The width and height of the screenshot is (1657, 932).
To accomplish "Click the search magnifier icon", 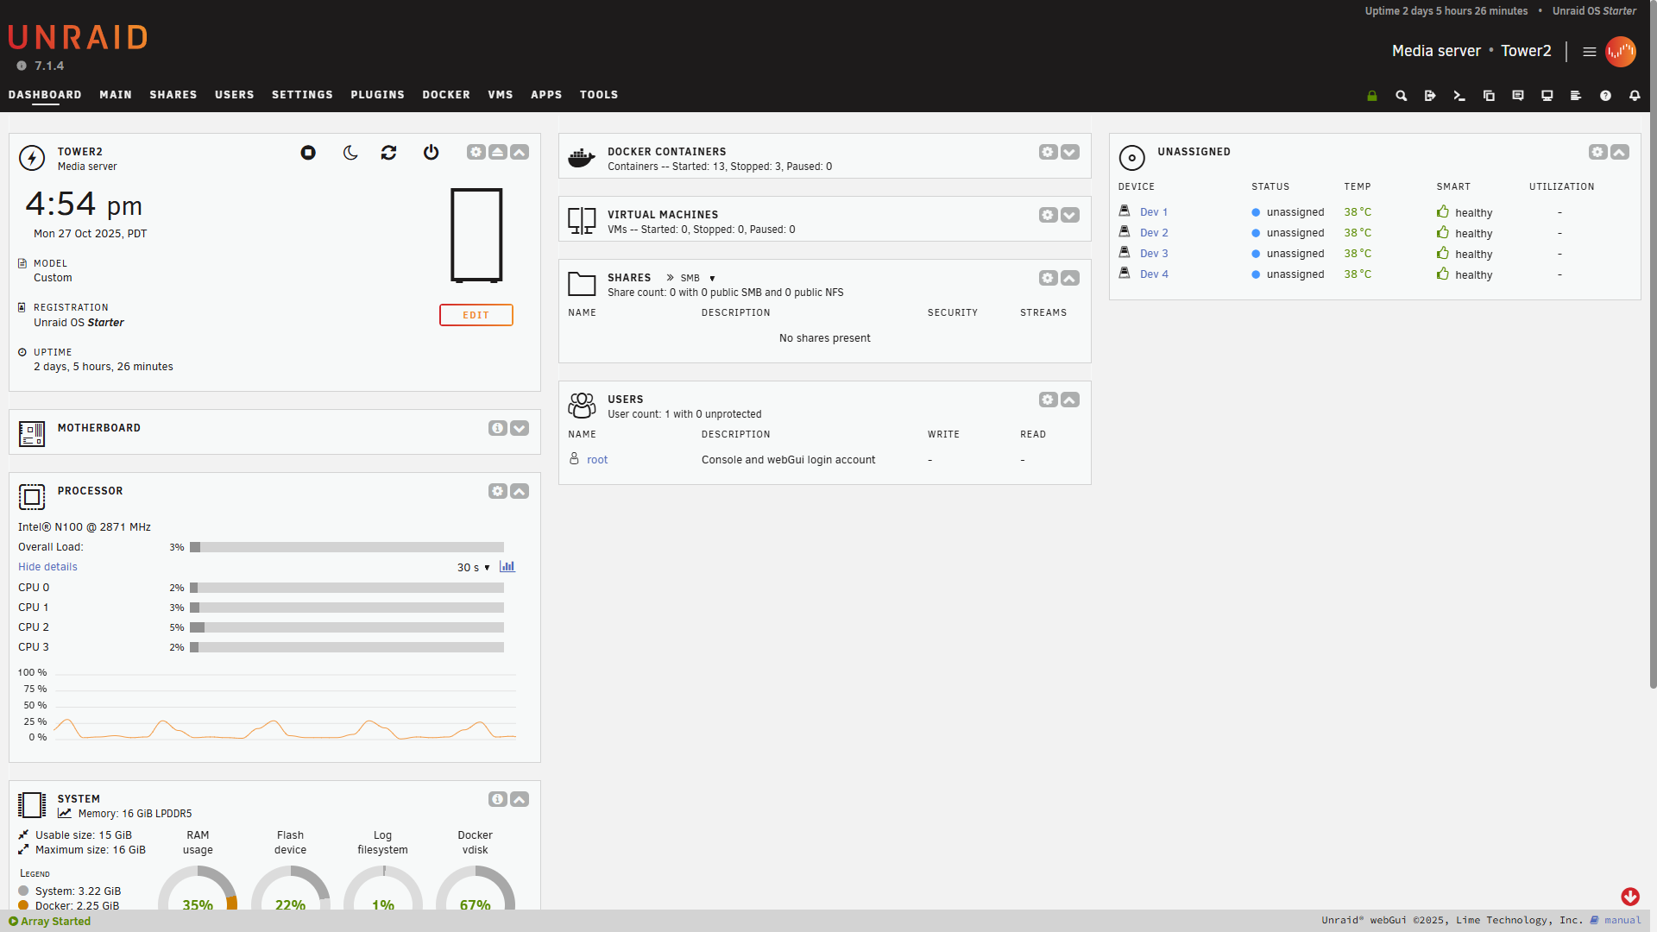I will point(1401,96).
